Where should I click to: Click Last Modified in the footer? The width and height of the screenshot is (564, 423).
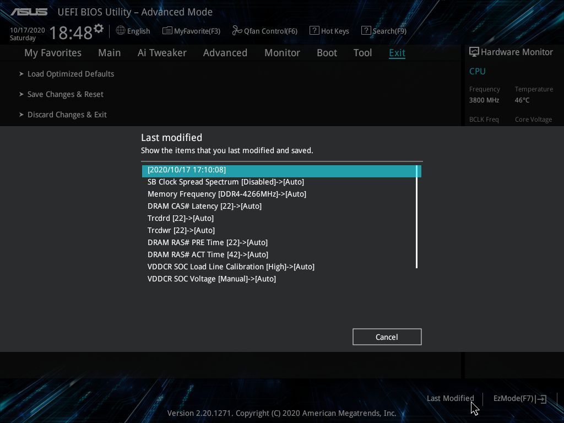[451, 399]
